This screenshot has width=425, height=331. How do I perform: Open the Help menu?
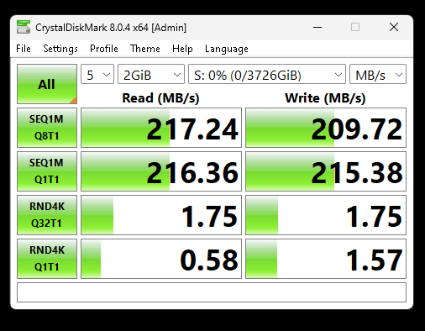pyautogui.click(x=182, y=49)
